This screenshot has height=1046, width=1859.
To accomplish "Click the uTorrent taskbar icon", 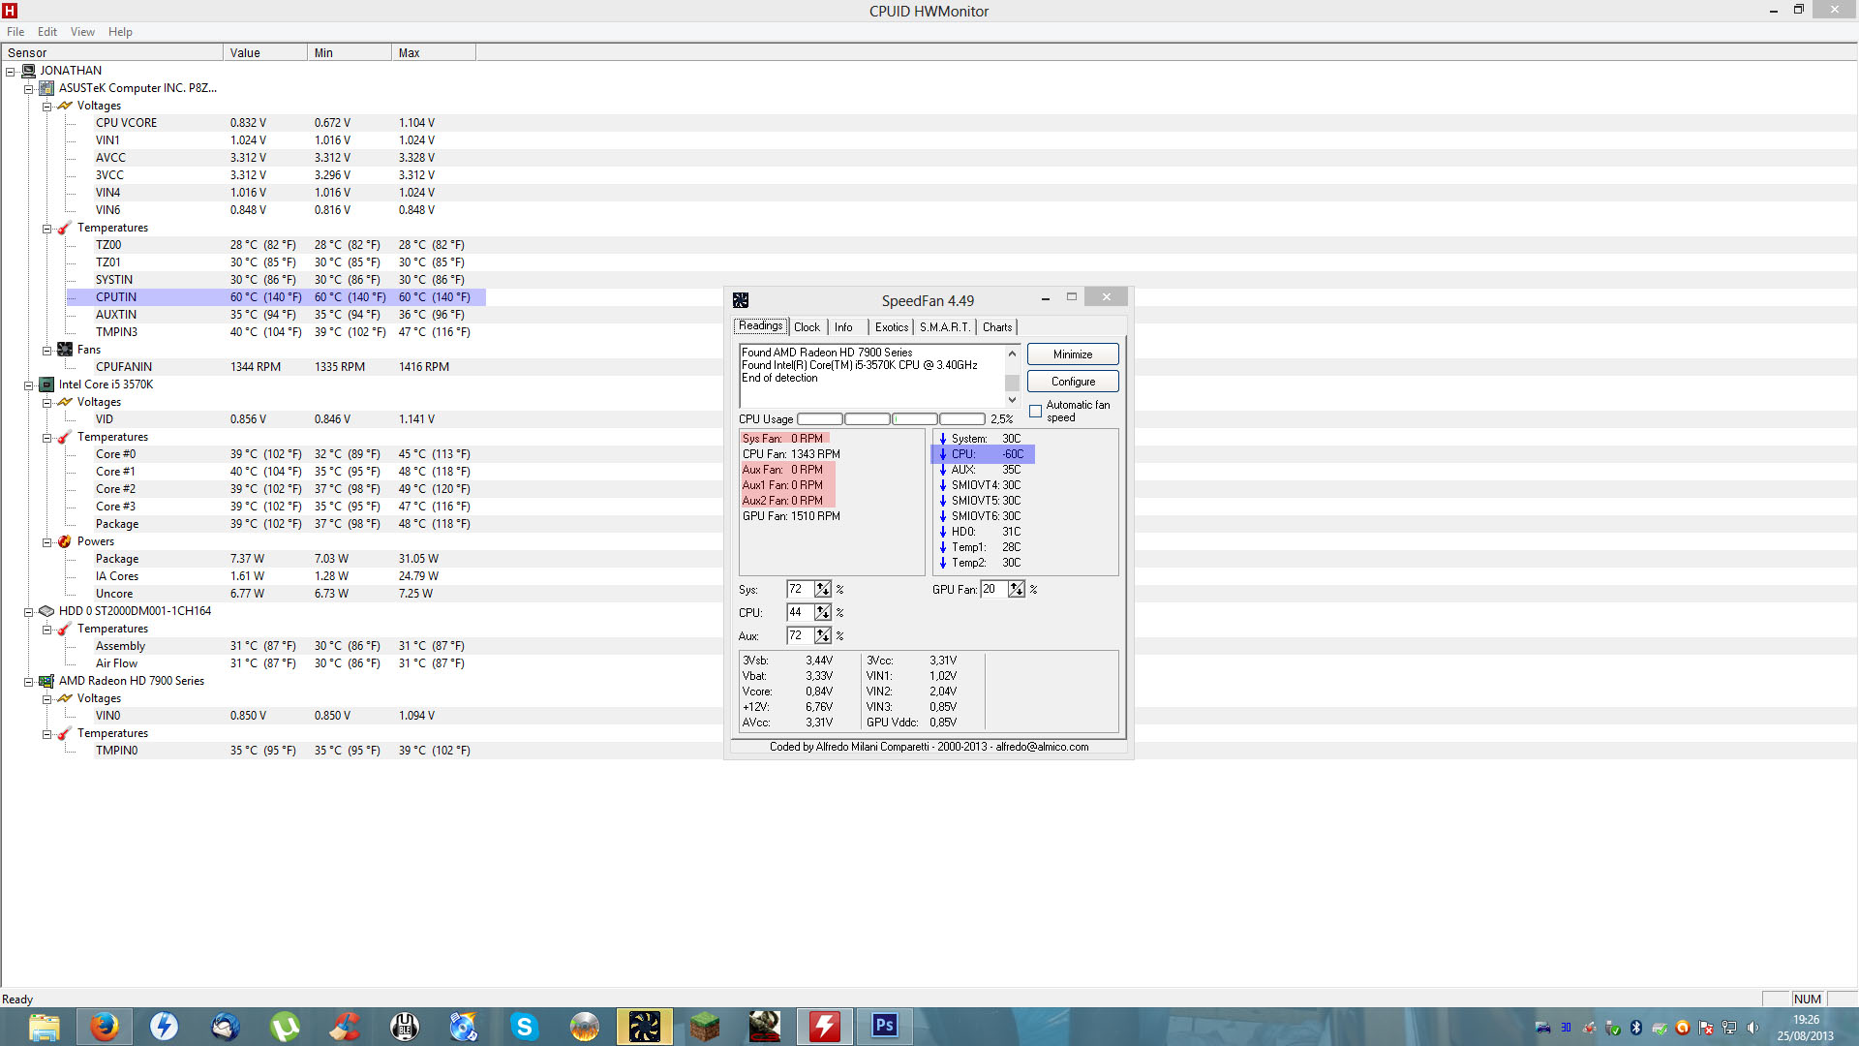I will click(x=285, y=1026).
